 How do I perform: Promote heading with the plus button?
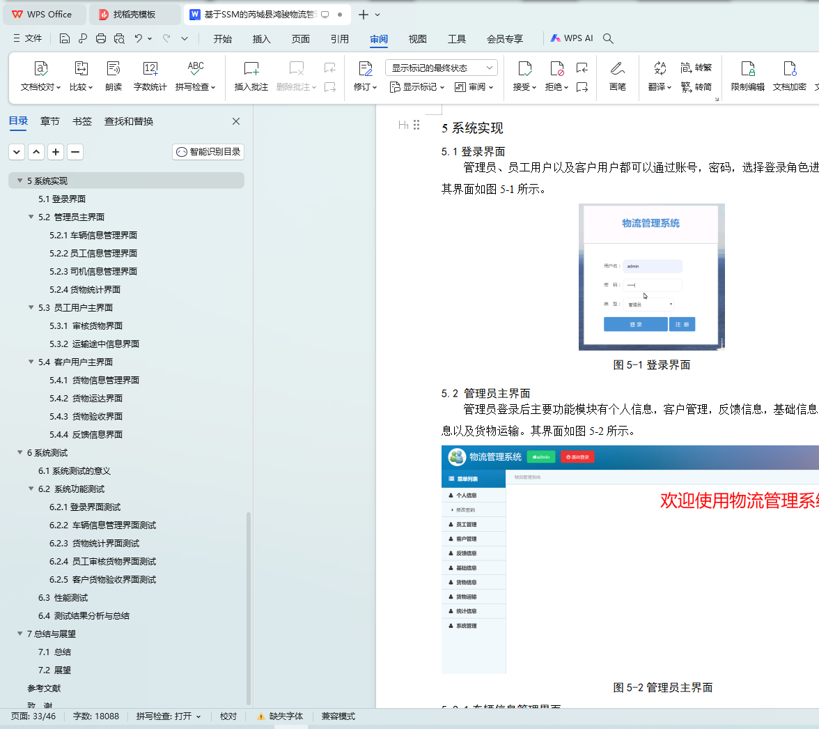56,152
